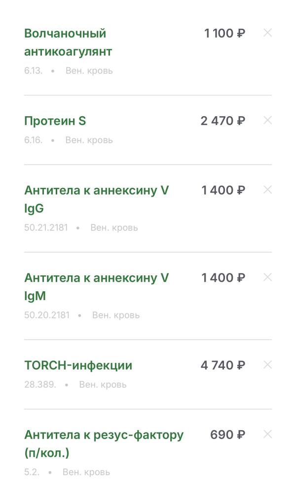Click test code 50.20.2181
Screen dimensions: 296x492
[47, 315]
